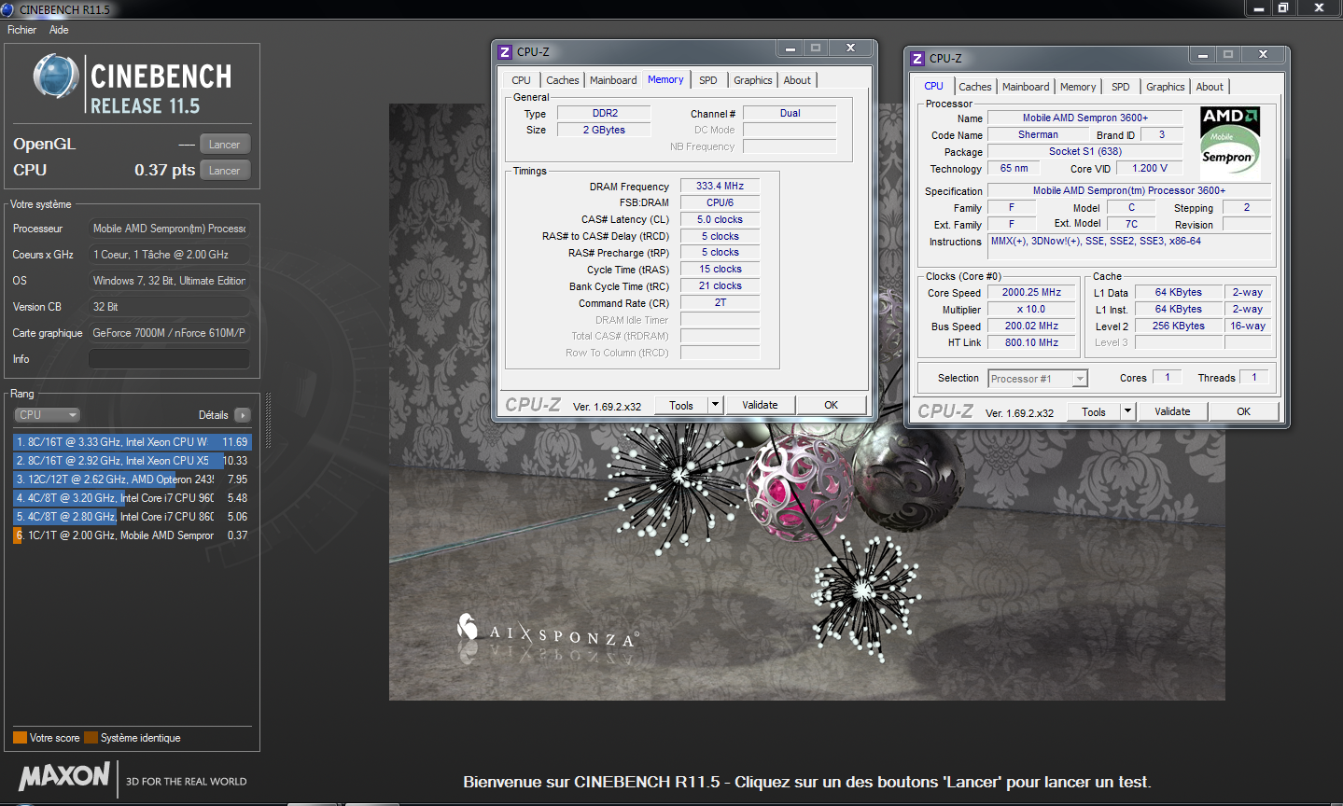Image resolution: width=1343 pixels, height=806 pixels.
Task: Open the CPU ranking type dropdown
Action: point(47,415)
